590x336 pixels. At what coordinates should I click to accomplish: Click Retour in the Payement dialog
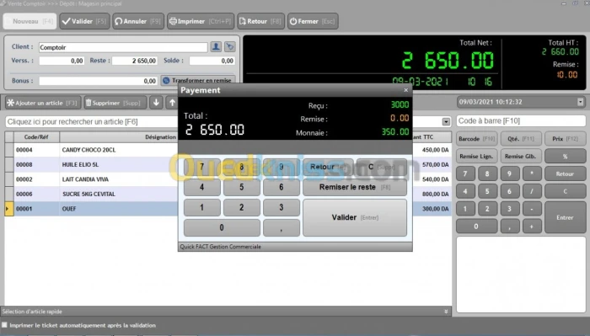[x=328, y=167]
